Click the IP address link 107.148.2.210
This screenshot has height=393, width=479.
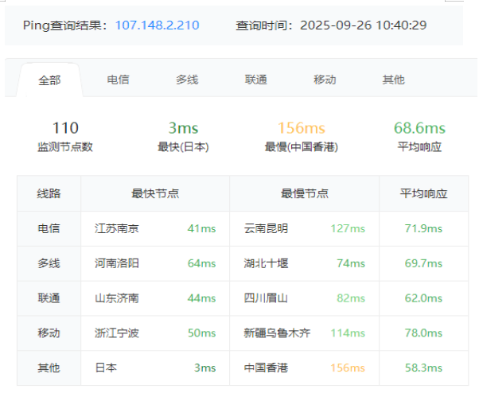157,25
